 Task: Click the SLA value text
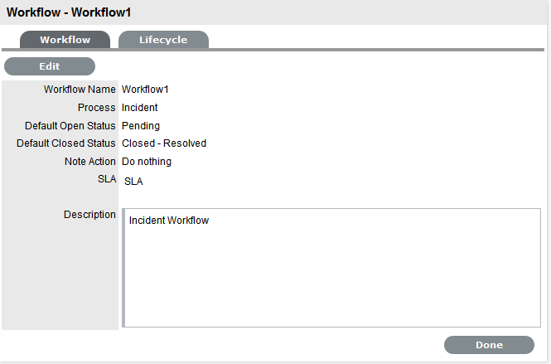point(133,182)
